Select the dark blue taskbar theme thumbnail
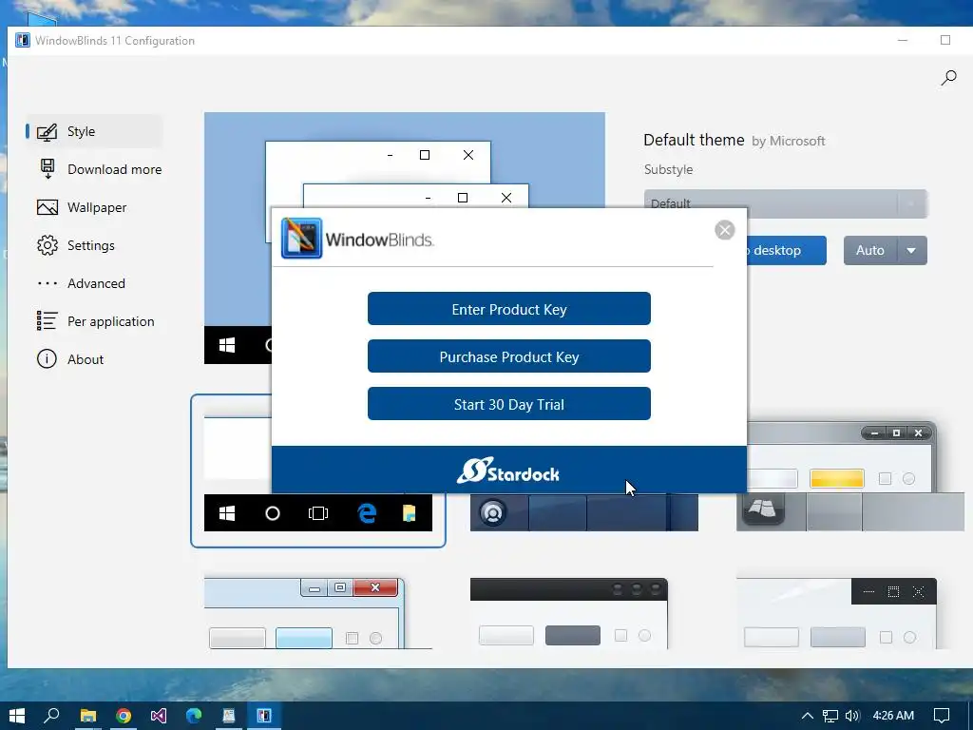 [584, 512]
